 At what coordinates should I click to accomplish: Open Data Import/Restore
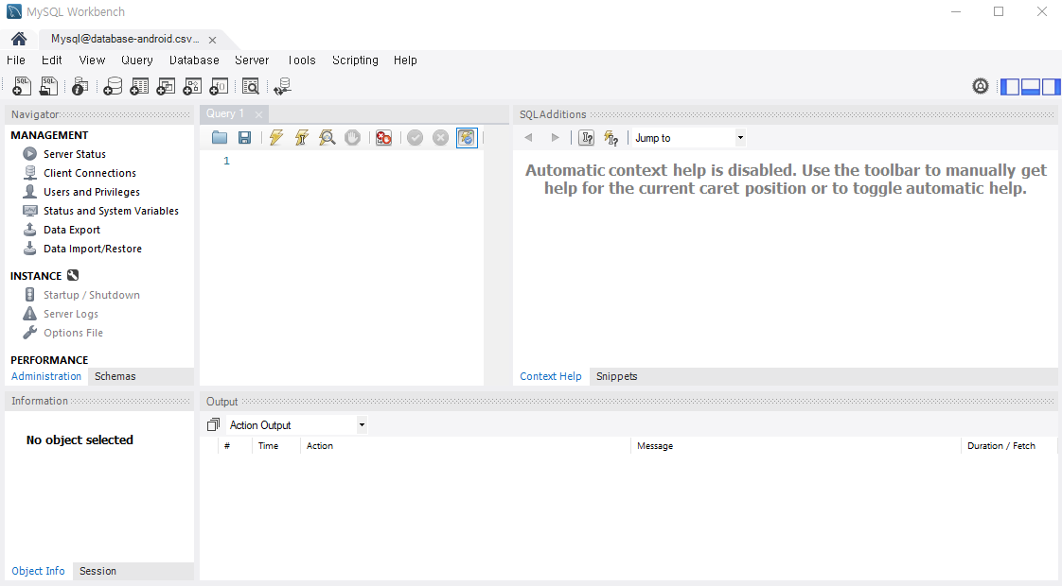point(93,249)
